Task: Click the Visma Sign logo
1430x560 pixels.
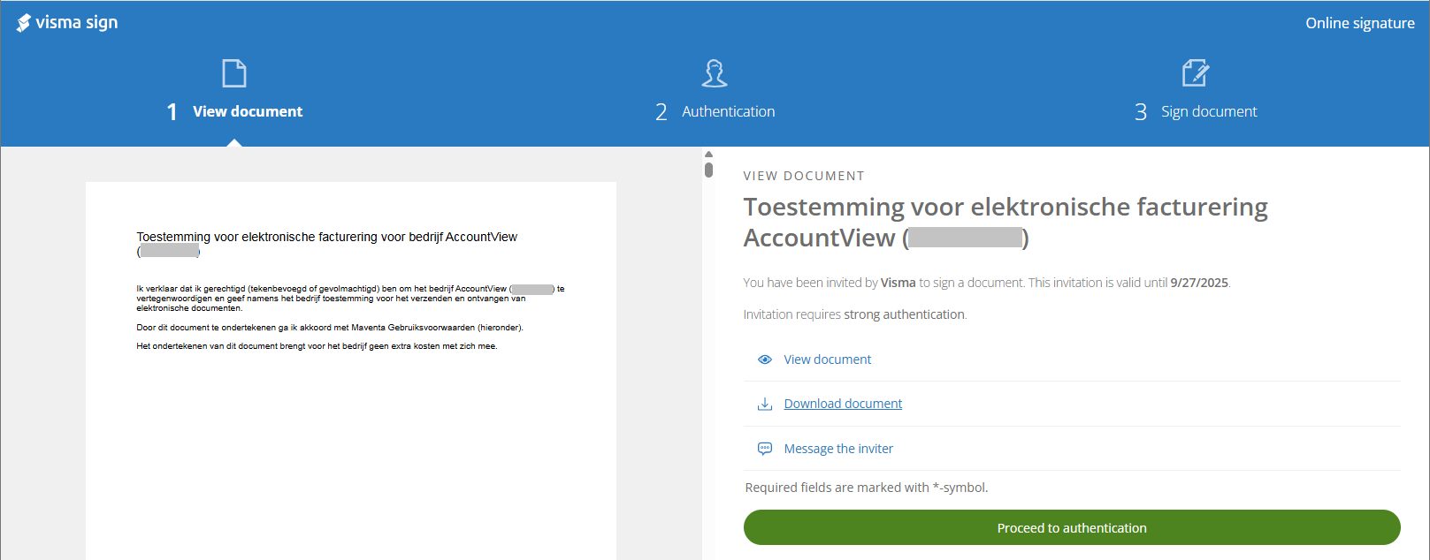Action: tap(67, 23)
